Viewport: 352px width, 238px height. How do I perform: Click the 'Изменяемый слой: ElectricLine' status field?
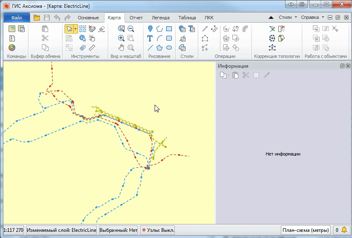coord(61,230)
